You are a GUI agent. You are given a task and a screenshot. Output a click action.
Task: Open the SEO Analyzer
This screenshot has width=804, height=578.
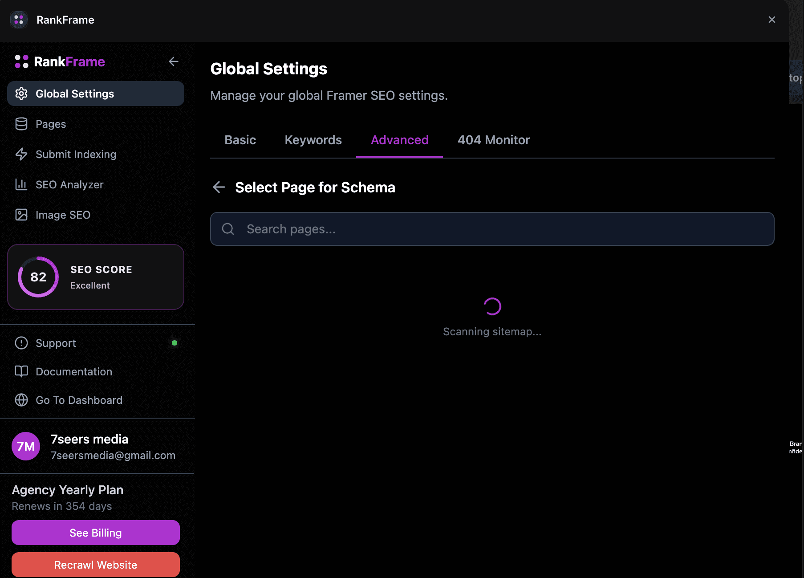coord(96,184)
